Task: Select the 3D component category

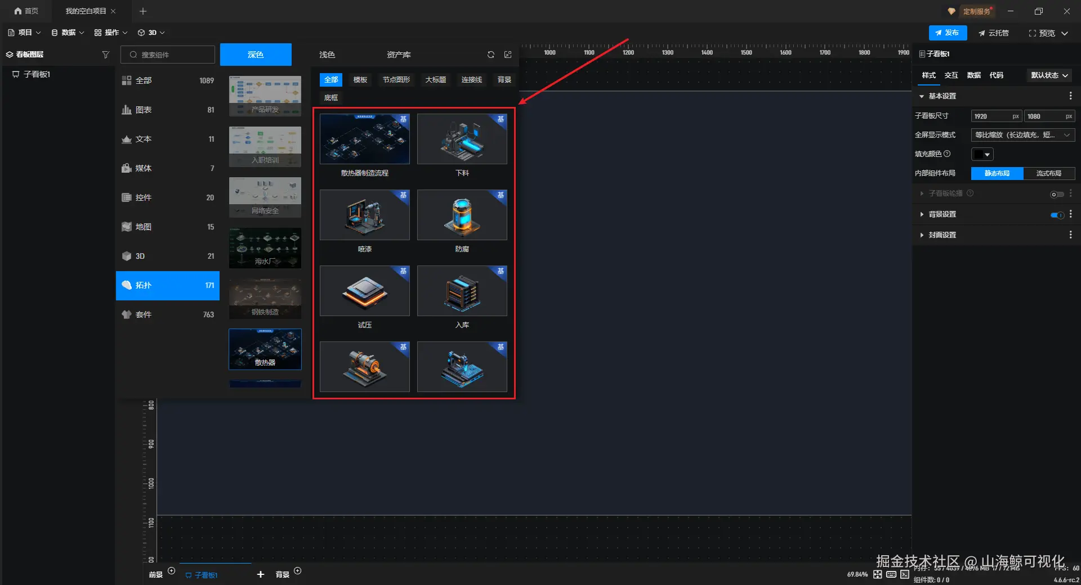Action: click(x=168, y=256)
